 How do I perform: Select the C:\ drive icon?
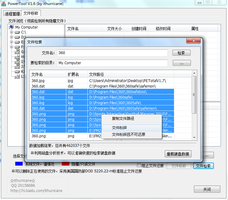pyautogui.click(x=17, y=32)
